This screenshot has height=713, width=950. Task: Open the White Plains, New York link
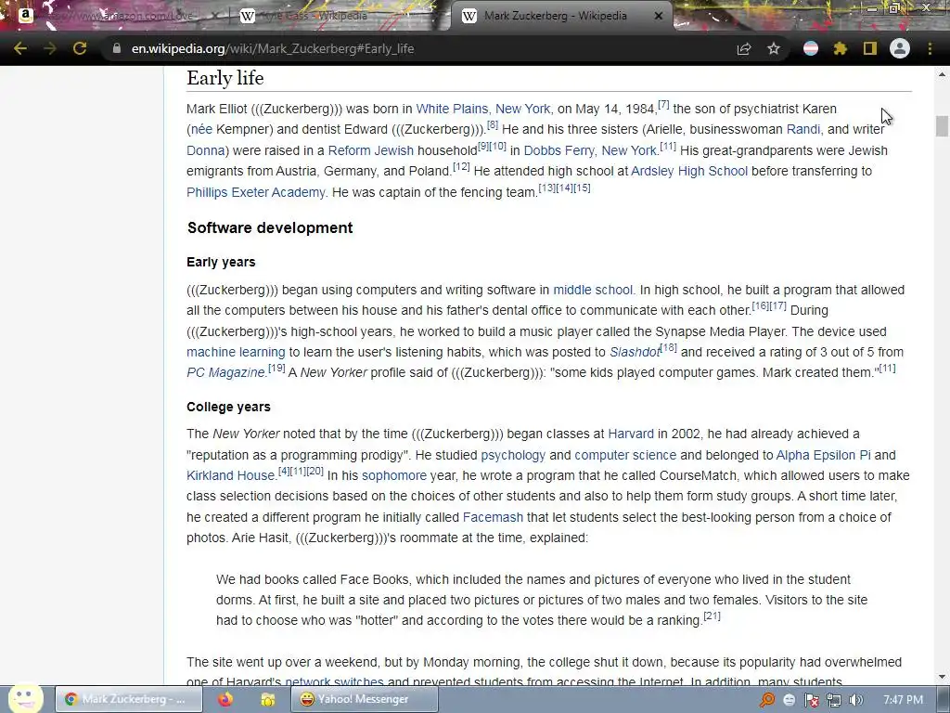point(482,110)
